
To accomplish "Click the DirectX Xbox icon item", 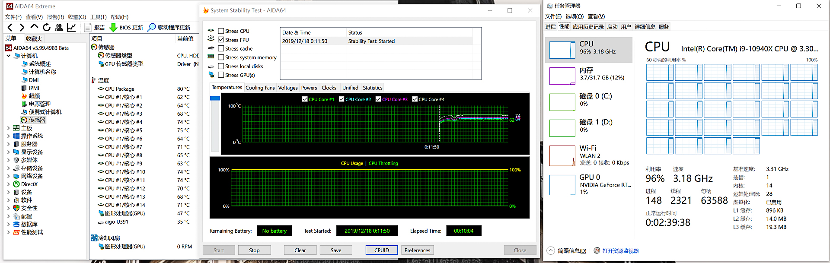I will pos(16,184).
